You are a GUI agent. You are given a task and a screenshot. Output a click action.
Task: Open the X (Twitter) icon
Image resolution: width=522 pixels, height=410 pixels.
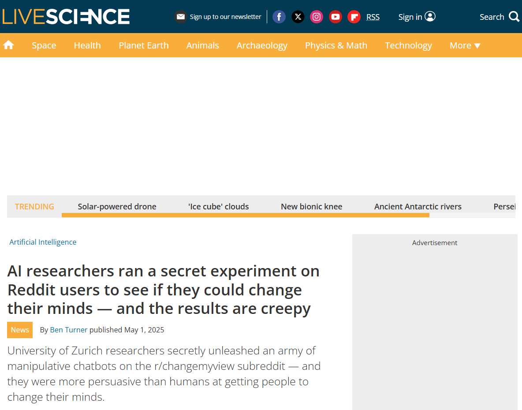pyautogui.click(x=298, y=17)
